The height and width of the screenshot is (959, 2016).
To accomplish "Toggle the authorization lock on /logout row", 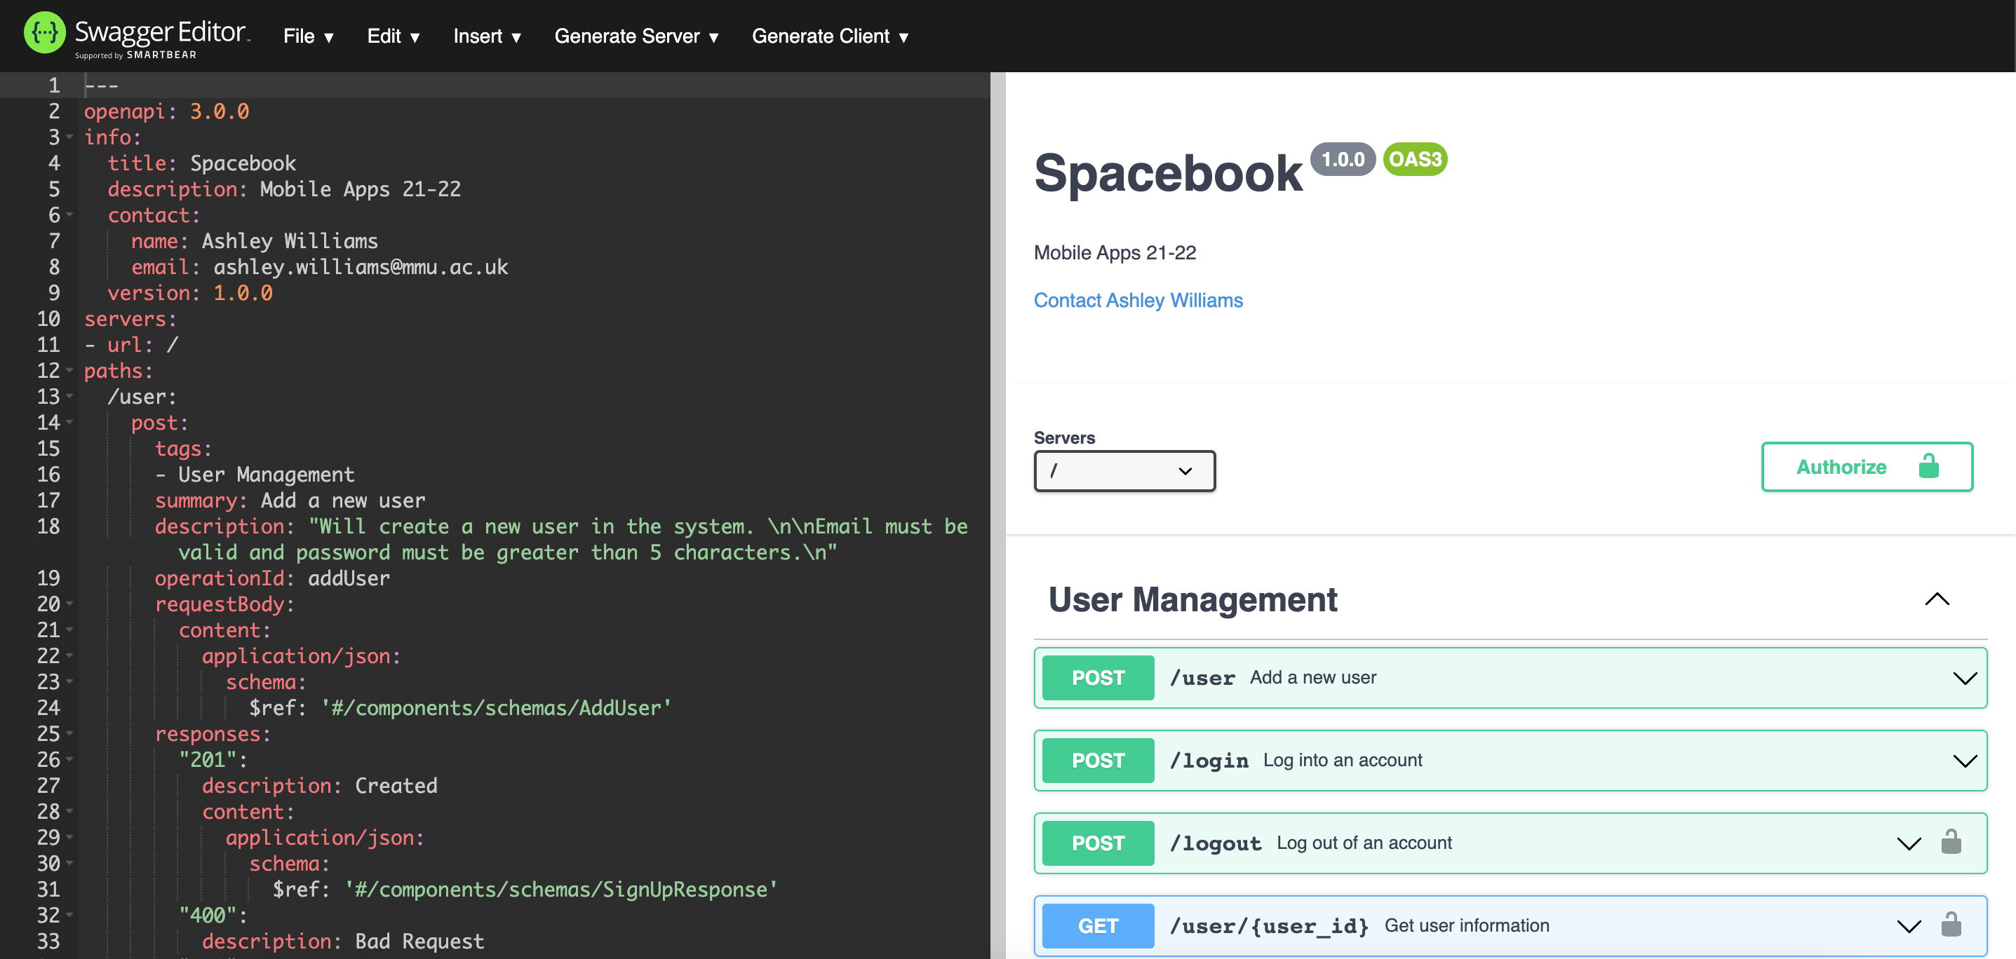I will click(x=1951, y=843).
